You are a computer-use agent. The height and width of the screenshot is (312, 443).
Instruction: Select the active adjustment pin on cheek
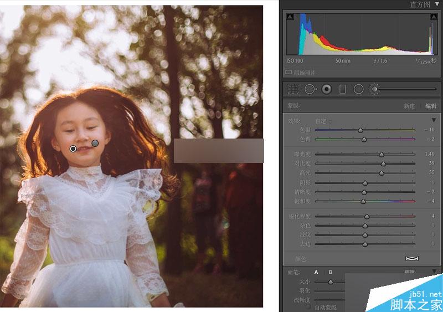coord(73,149)
